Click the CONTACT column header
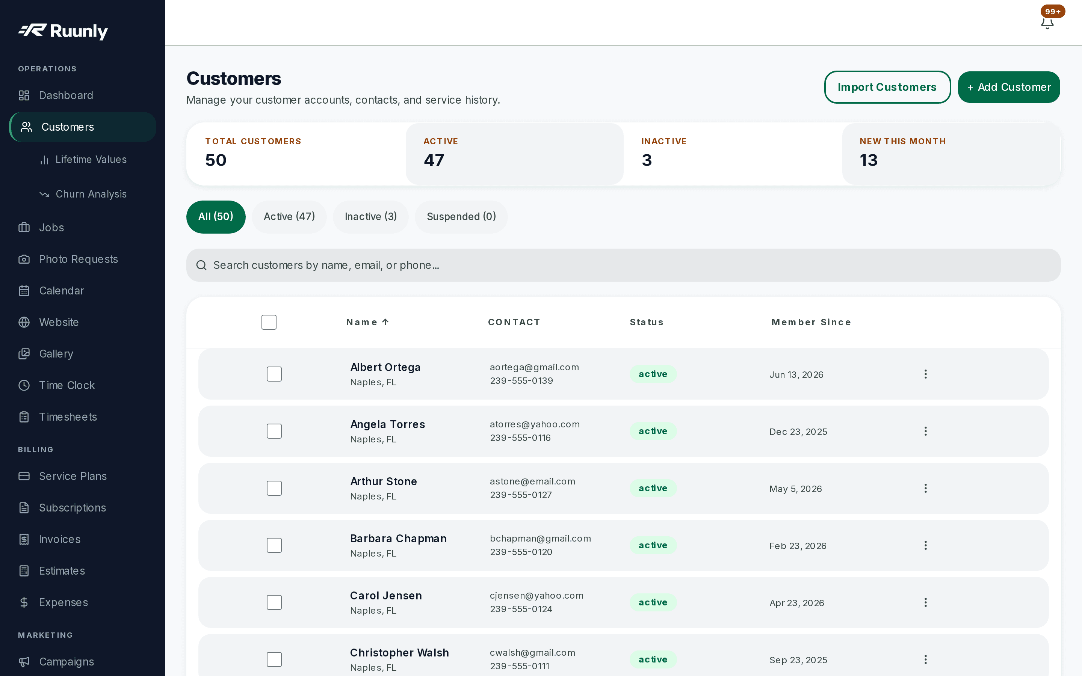Image resolution: width=1082 pixels, height=676 pixels. point(514,322)
